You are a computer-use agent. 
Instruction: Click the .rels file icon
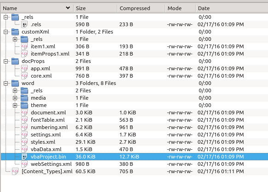point(24,24)
